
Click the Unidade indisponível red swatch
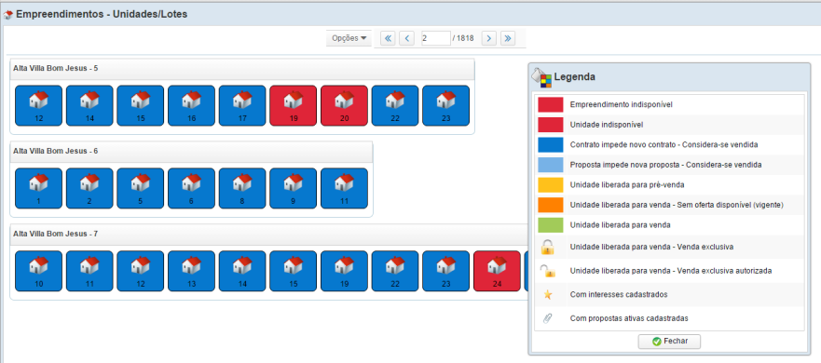tap(551, 125)
